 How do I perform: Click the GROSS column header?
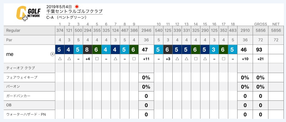261,24
